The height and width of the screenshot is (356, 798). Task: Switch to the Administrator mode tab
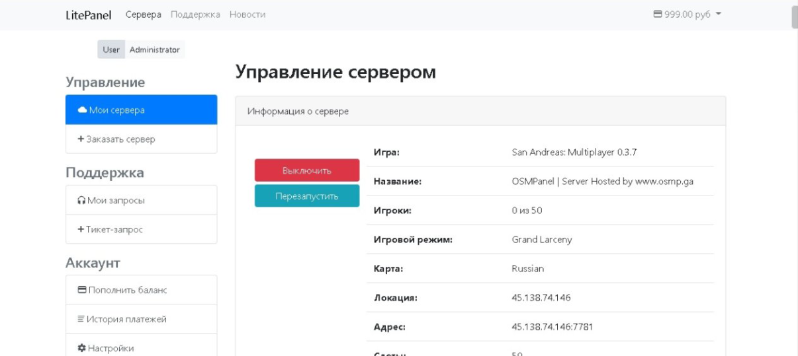(x=155, y=50)
